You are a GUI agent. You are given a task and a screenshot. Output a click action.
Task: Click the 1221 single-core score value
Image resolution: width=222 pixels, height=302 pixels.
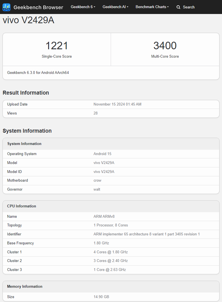point(57,46)
